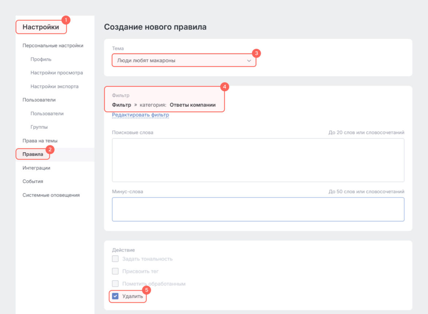Click the Редактировать фильтр link

140,115
